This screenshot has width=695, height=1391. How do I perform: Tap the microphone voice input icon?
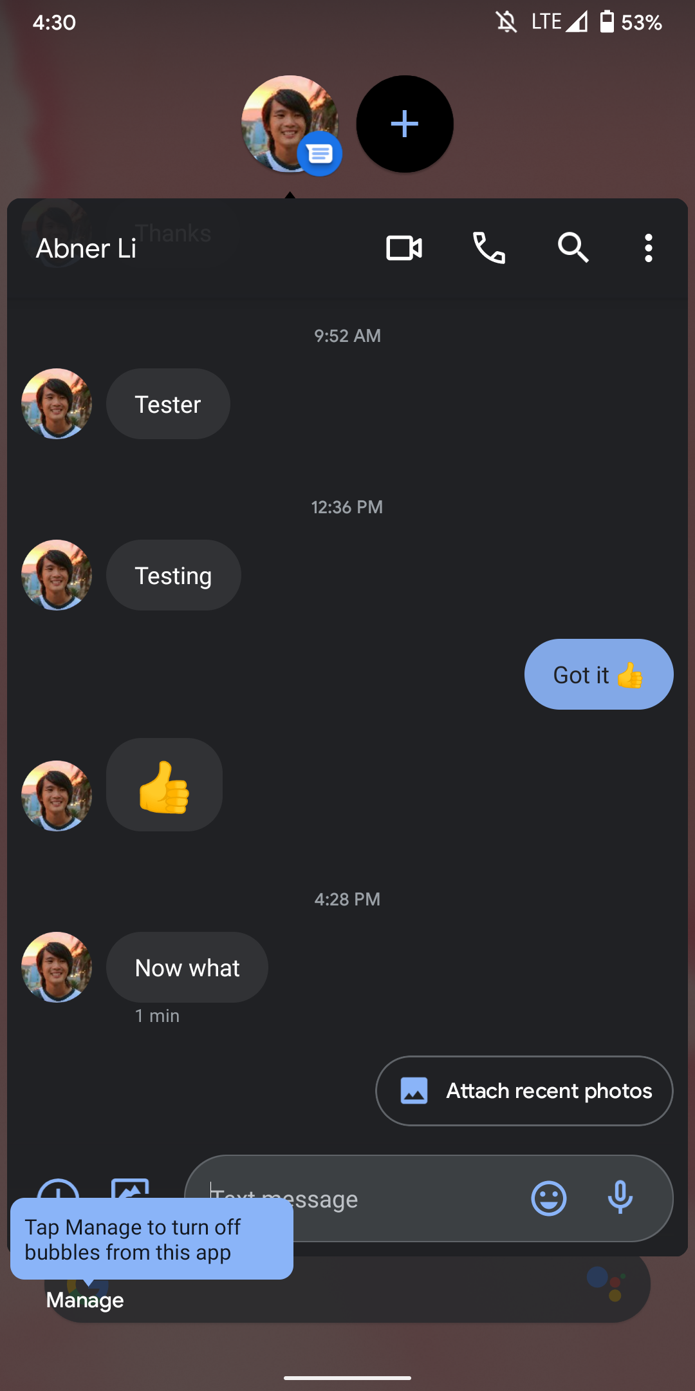620,1198
